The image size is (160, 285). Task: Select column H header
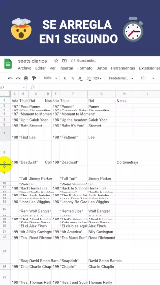pos(124,94)
